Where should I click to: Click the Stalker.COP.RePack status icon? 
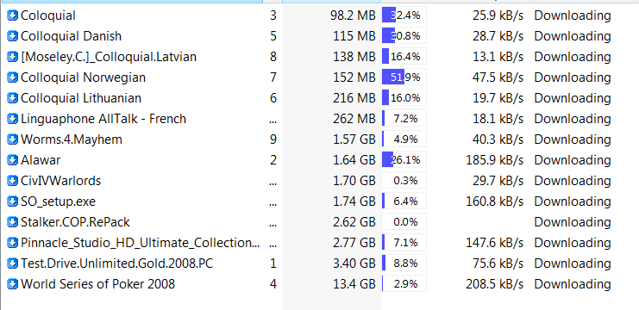pos(13,222)
